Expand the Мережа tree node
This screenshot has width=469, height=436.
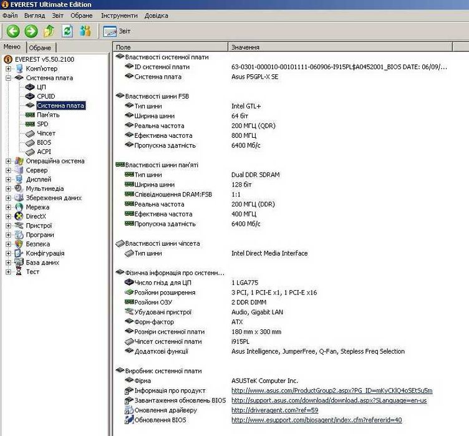point(8,207)
